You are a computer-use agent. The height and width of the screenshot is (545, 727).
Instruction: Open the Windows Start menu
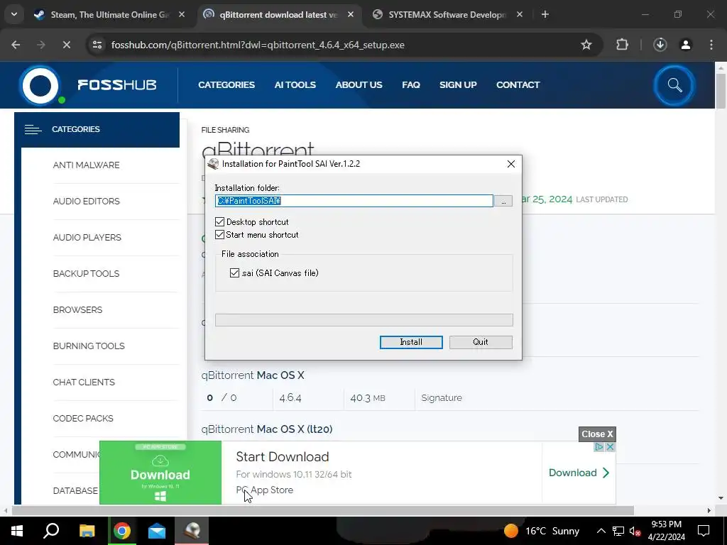[17, 531]
